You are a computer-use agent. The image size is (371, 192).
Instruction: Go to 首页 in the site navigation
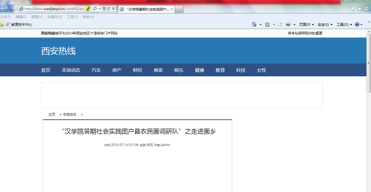click(x=46, y=70)
